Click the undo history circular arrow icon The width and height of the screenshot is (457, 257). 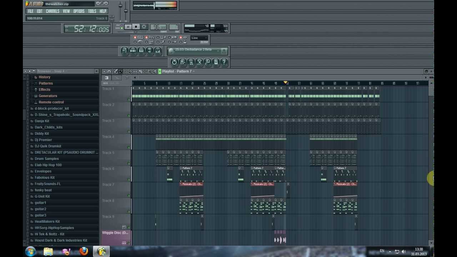click(x=175, y=62)
